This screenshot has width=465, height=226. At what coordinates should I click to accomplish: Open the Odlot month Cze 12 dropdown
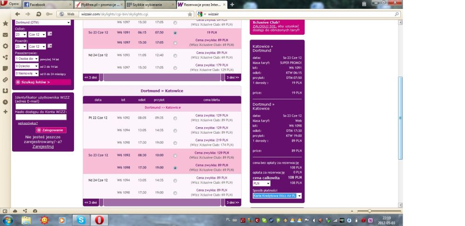37,35
